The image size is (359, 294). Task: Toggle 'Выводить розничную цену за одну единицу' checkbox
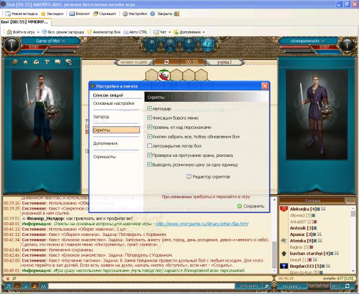coord(150,165)
